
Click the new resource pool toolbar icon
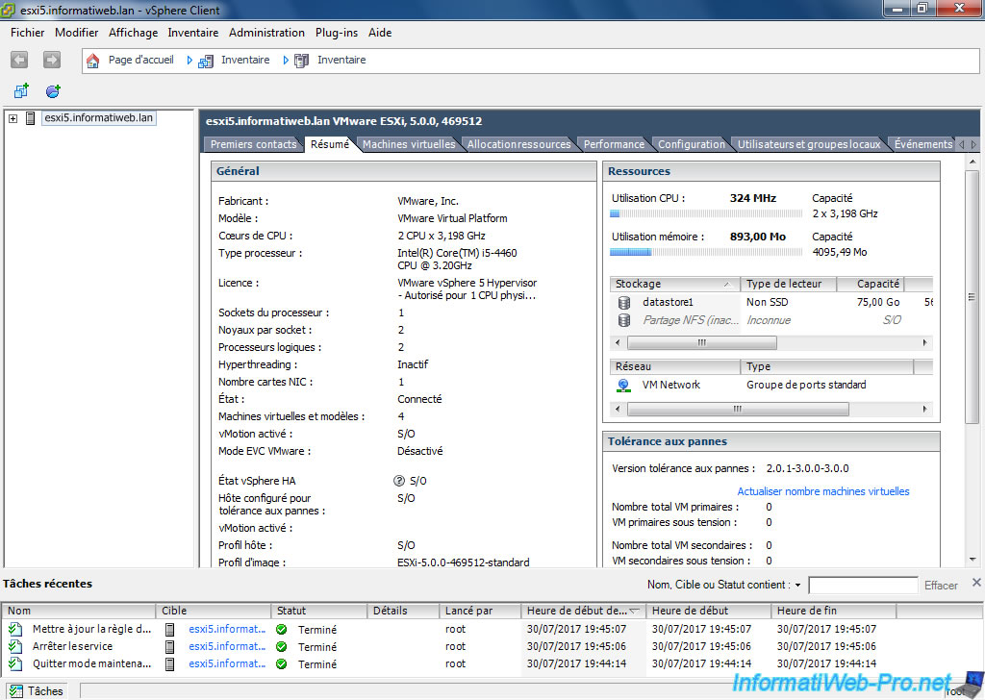(54, 91)
